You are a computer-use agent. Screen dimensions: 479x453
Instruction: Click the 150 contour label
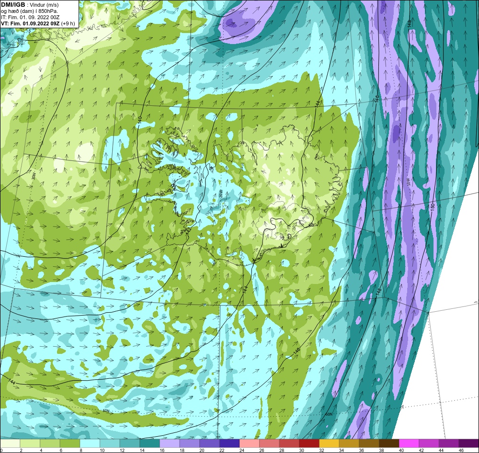pos(432,206)
